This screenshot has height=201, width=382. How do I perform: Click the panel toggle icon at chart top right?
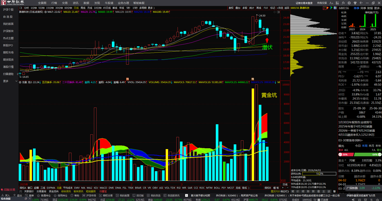[278, 12]
